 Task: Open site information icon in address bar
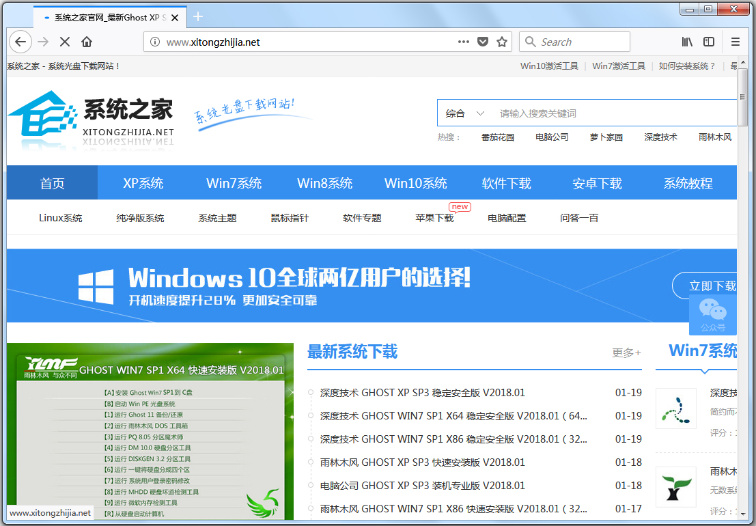(x=155, y=42)
